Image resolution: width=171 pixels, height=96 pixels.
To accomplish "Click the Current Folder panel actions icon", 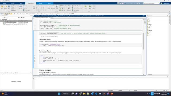I will [31, 16].
